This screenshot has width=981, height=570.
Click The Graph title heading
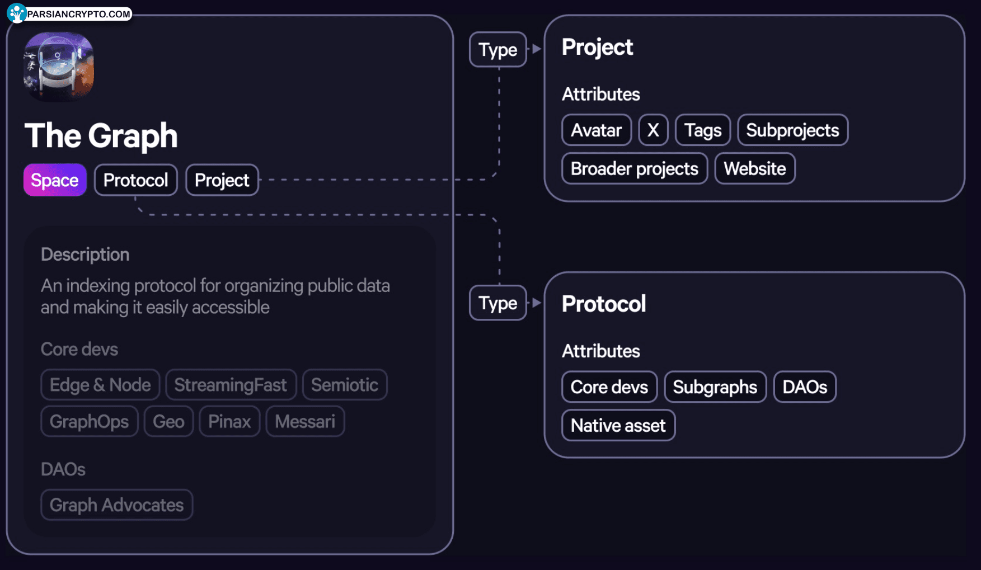click(101, 136)
